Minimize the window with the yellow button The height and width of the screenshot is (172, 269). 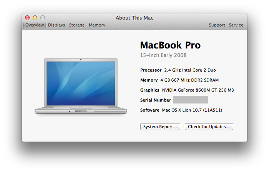point(35,18)
